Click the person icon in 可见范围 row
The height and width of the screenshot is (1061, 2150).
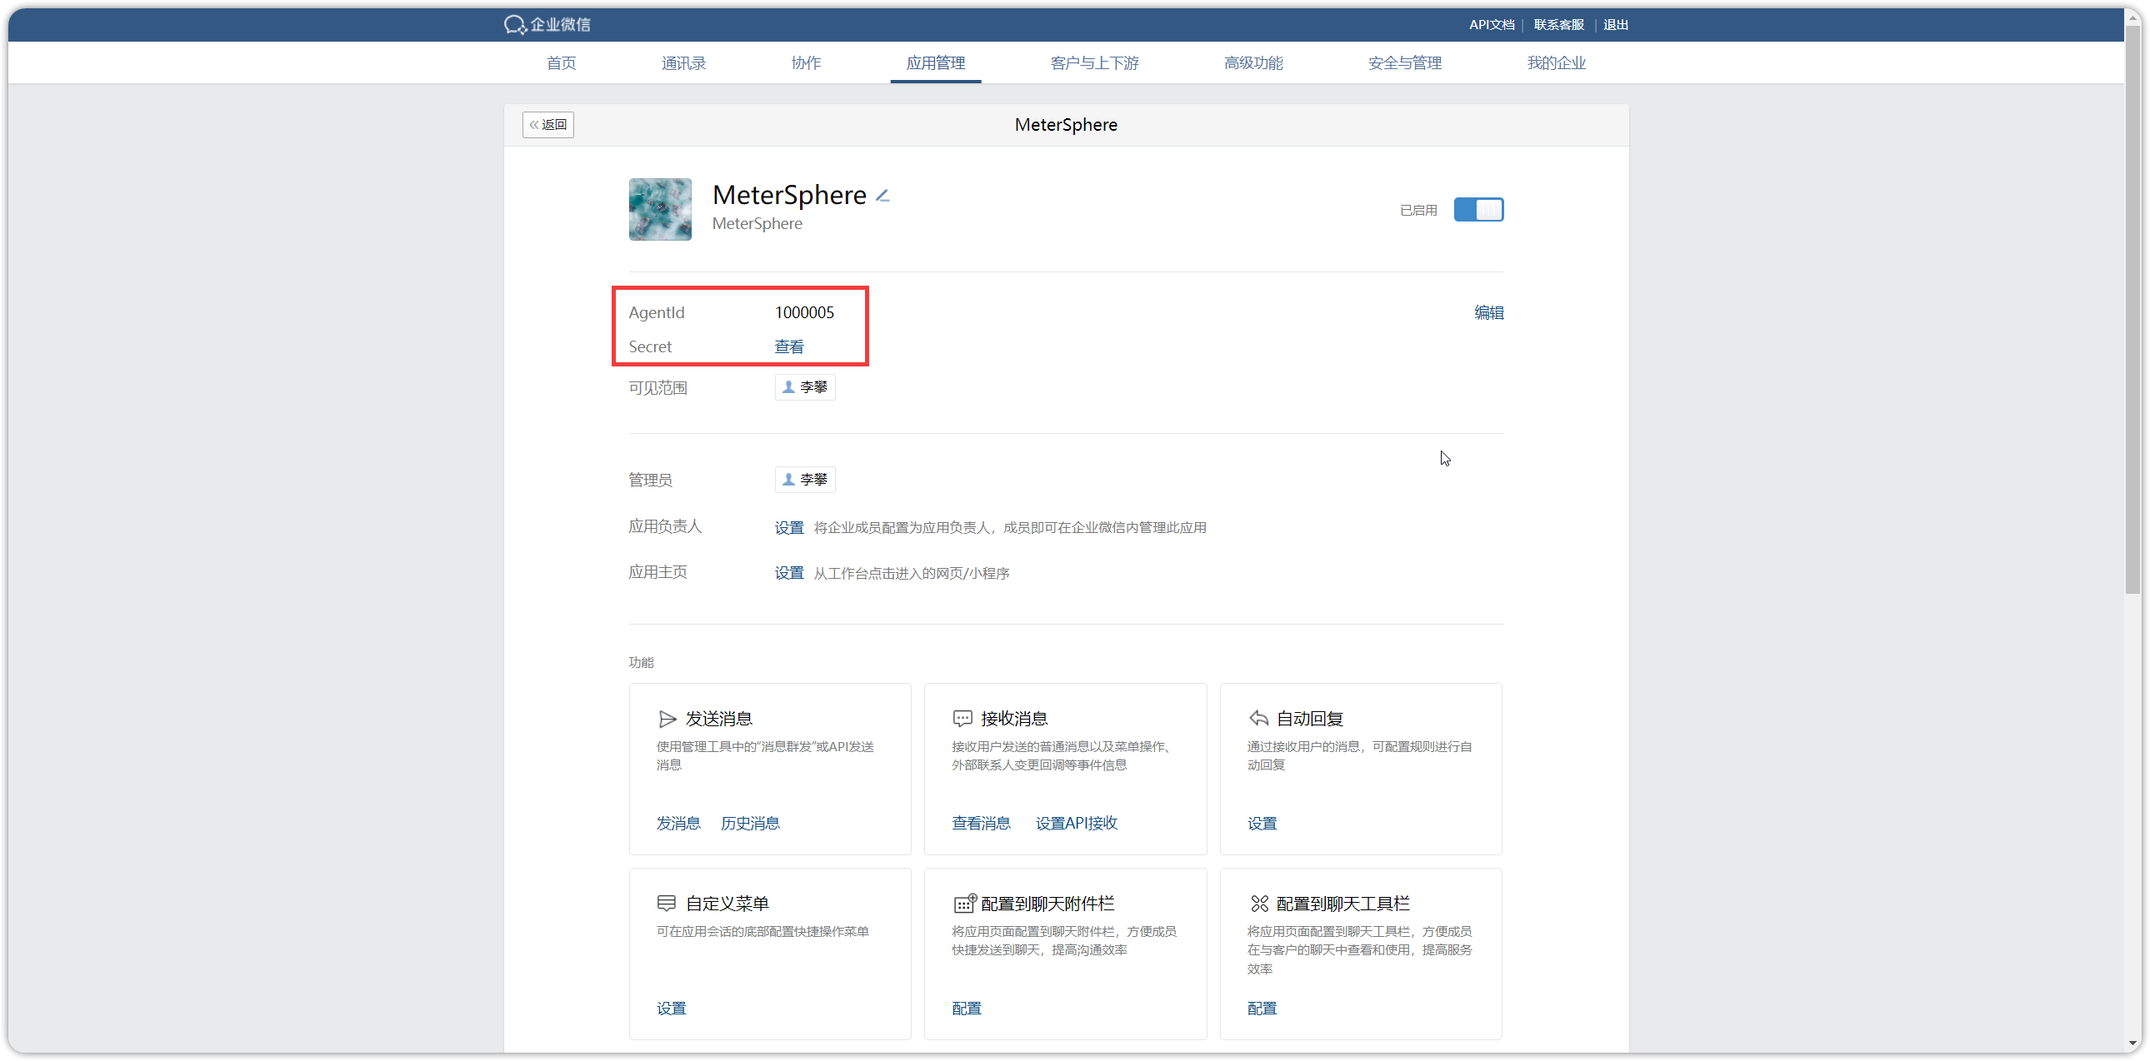tap(787, 387)
